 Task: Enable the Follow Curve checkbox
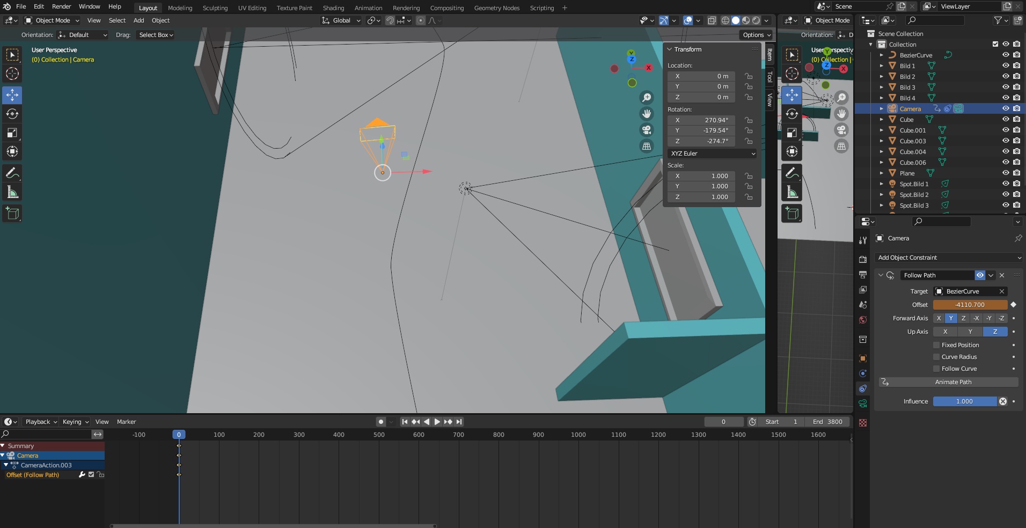point(936,369)
